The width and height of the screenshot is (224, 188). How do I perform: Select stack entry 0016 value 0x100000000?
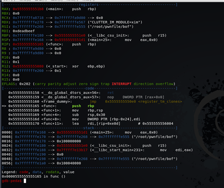click(69, 141)
